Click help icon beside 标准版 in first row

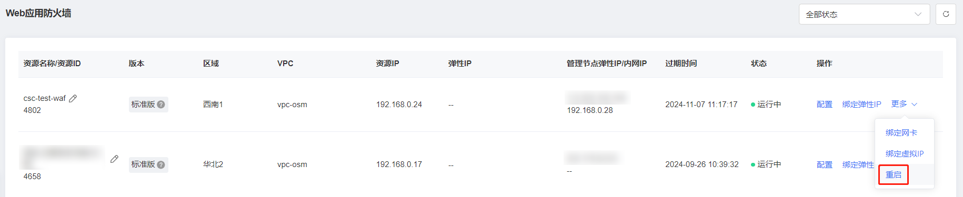[161, 105]
